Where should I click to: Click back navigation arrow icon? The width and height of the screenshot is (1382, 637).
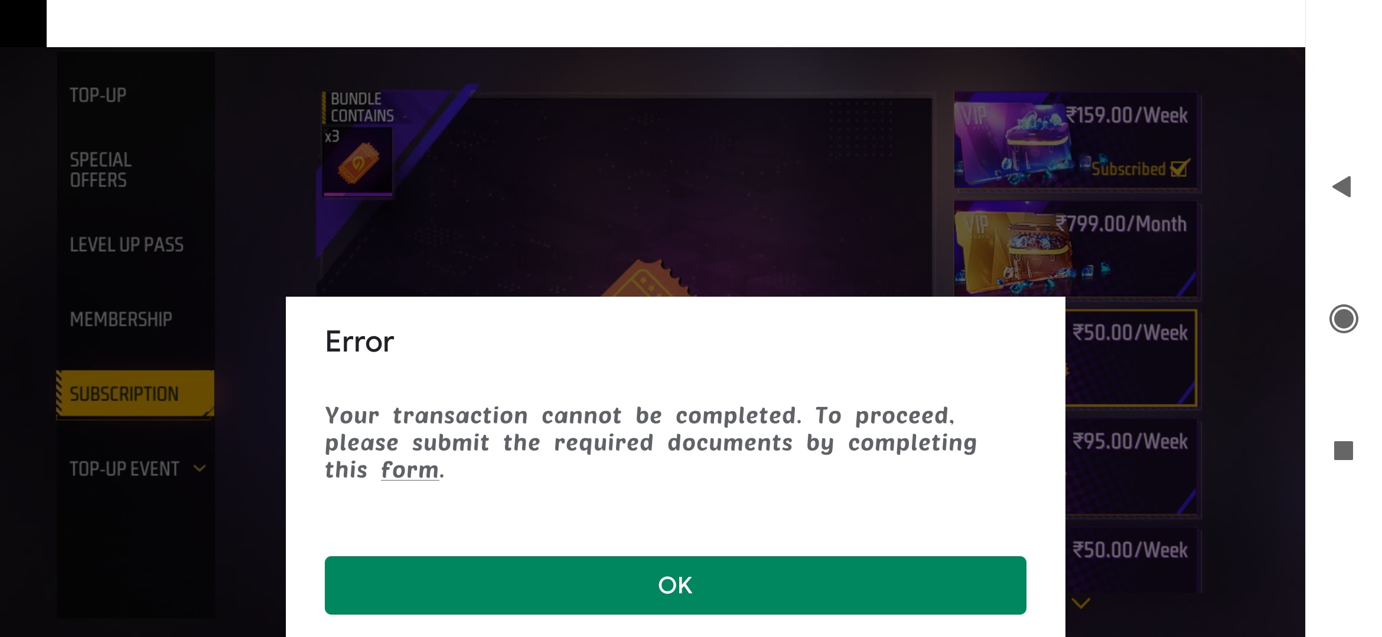1343,186
